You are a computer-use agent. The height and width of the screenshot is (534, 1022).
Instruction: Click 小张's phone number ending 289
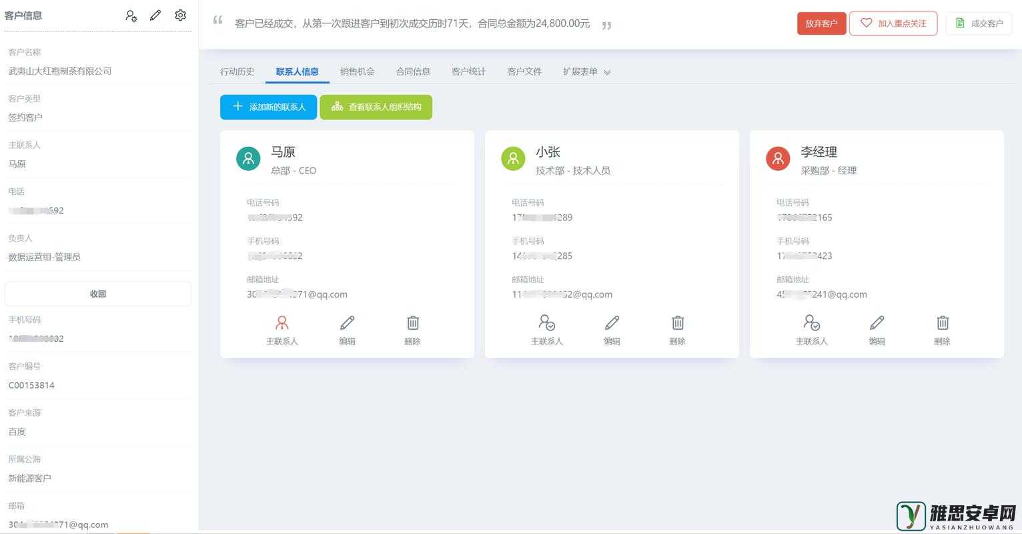[542, 217]
